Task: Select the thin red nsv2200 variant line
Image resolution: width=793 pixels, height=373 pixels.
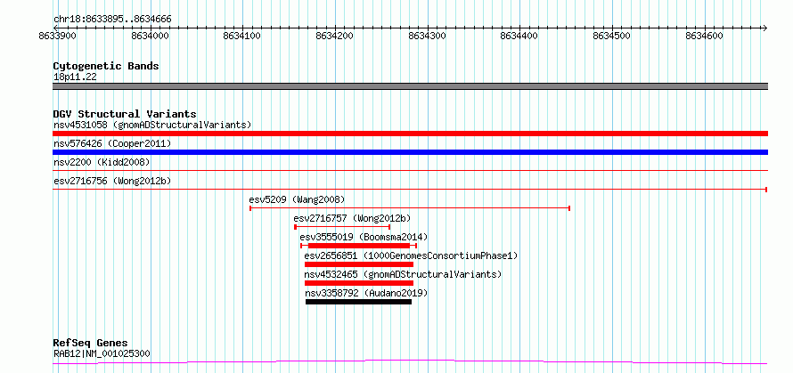Action: (410, 171)
